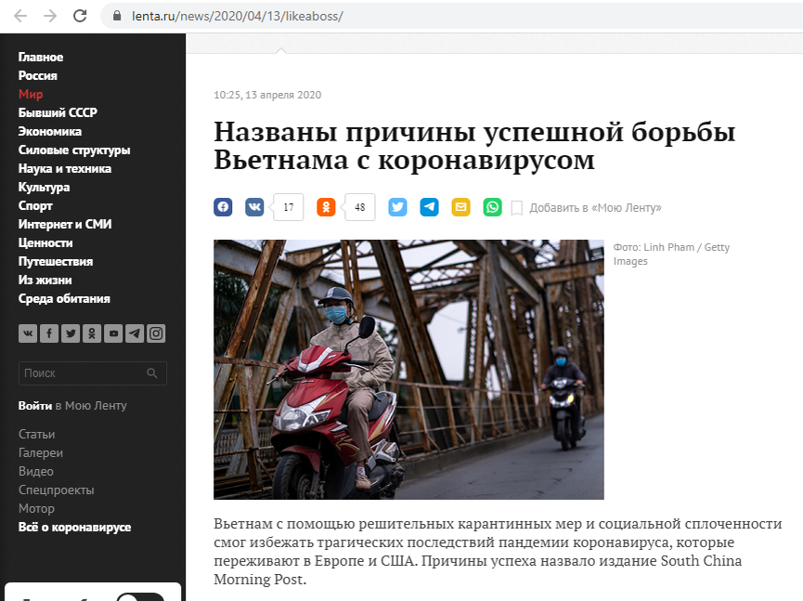Open sidebar Instagram social icon
Image resolution: width=803 pixels, height=601 pixels.
pos(156,333)
